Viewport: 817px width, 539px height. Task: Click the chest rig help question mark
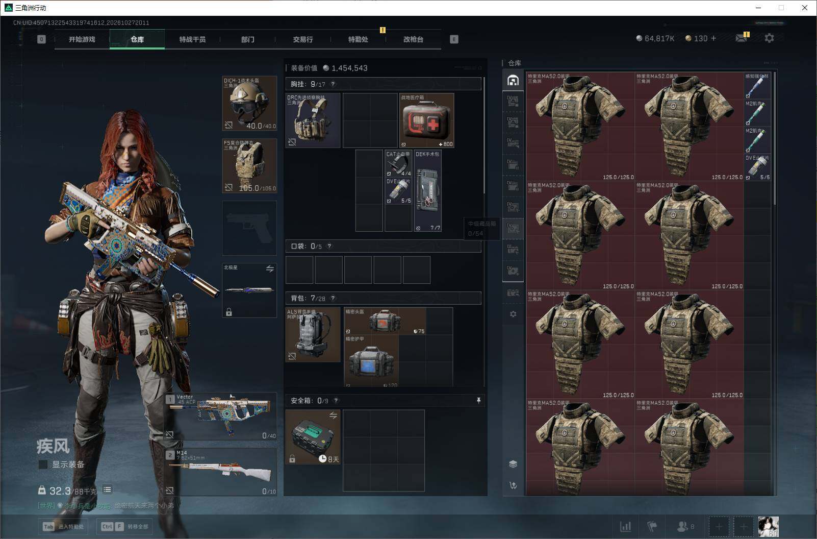333,84
